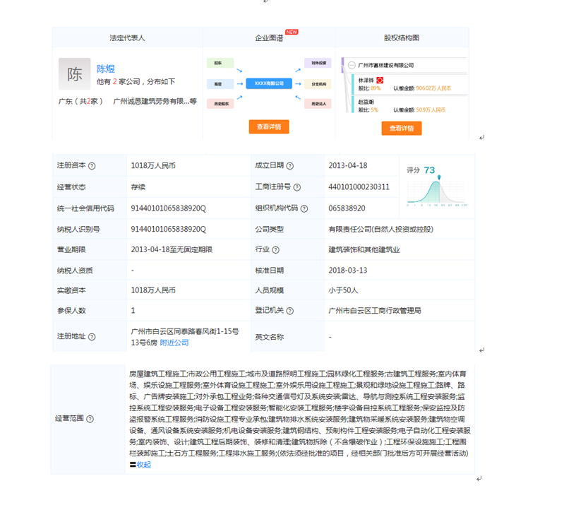564x522 pixels.
Task: Click 查看详情 button under enterprise graph
Action: pos(269,127)
